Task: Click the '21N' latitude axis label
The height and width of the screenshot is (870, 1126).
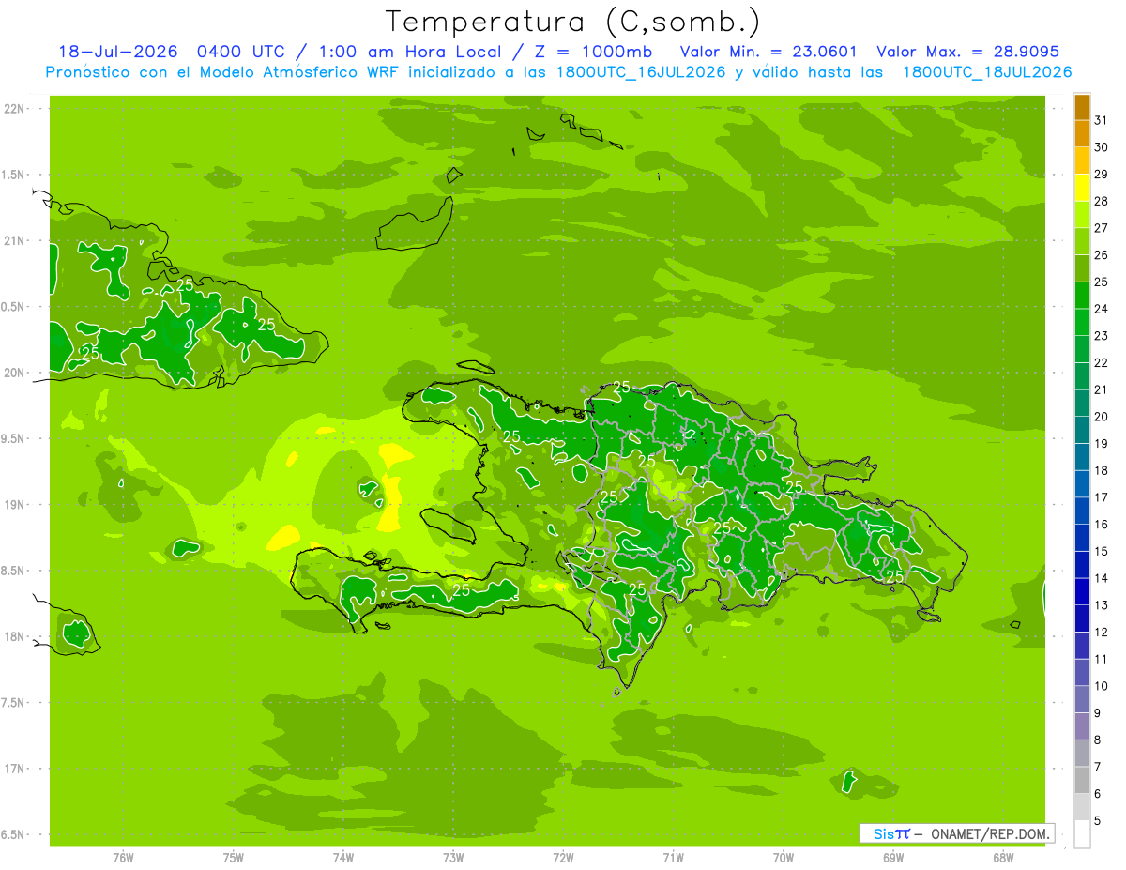Action: coord(14,241)
